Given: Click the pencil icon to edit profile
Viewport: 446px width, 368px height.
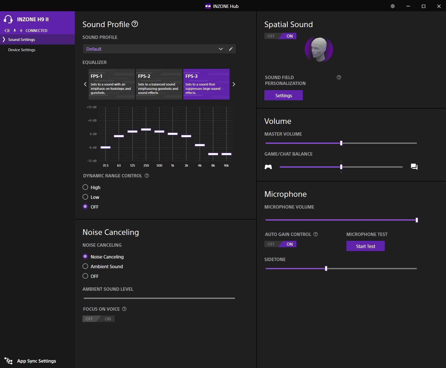Looking at the screenshot, I should coord(231,49).
